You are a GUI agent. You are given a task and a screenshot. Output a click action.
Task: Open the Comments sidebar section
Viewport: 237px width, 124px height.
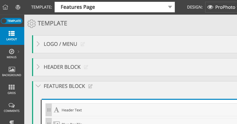(x=12, y=107)
